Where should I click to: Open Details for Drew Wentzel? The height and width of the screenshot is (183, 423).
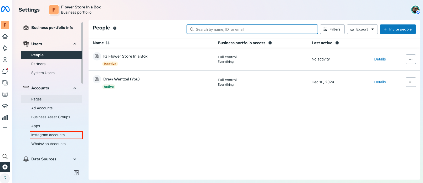pyautogui.click(x=380, y=82)
